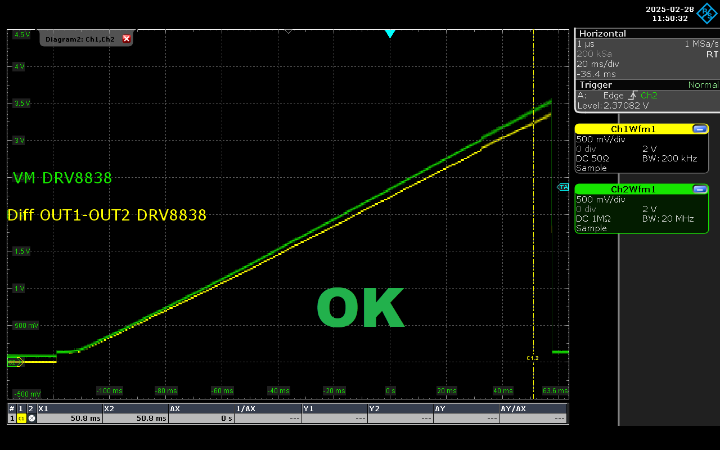Click the -100 ms axis label
This screenshot has width=720, height=450.
point(109,391)
